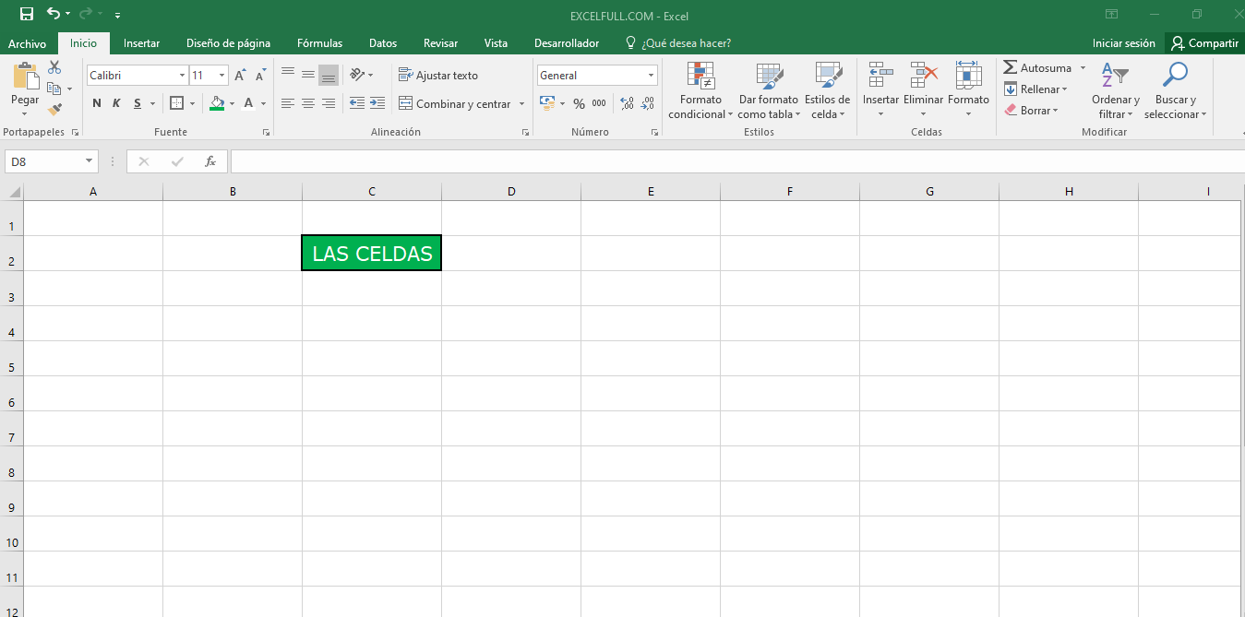
Task: Open the Combinar y centrar dropdown arrow
Action: tap(521, 104)
